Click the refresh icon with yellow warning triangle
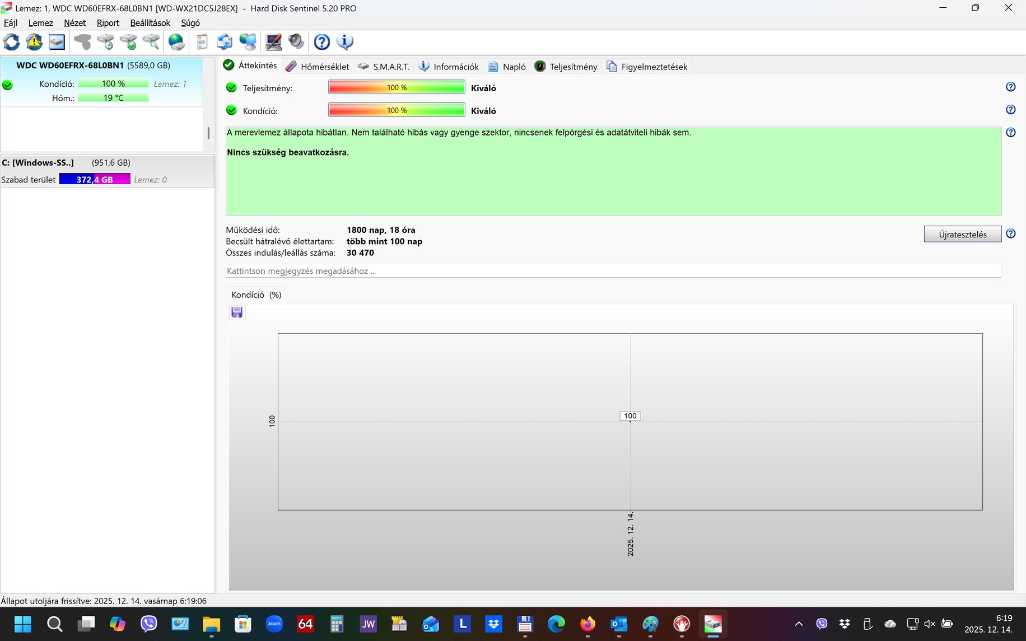This screenshot has height=641, width=1026. (x=34, y=42)
